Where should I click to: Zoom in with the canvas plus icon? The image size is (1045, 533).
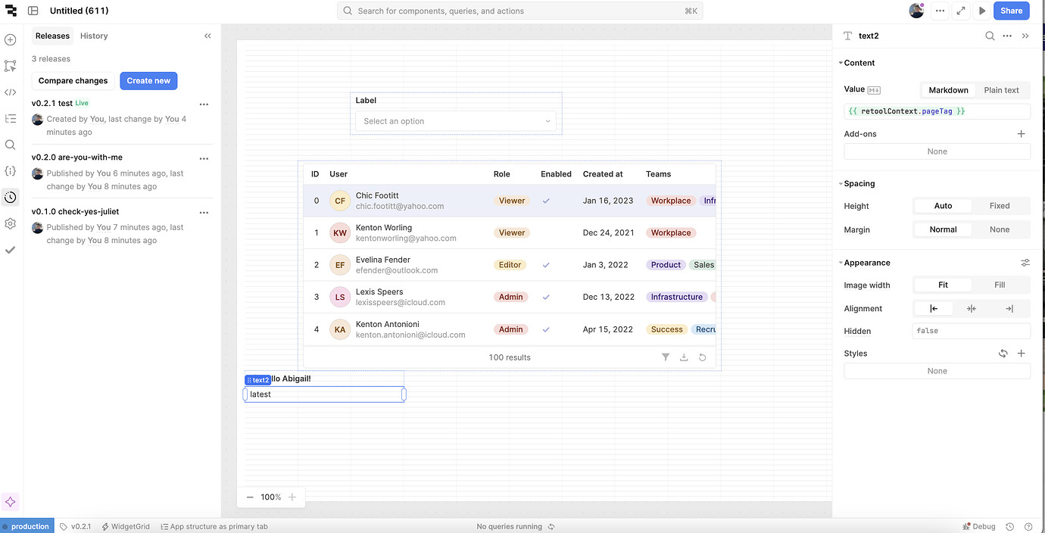[x=292, y=497]
